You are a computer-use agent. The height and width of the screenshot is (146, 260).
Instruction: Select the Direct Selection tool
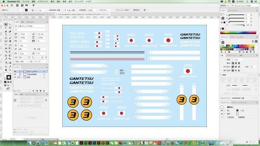[x=10, y=24]
